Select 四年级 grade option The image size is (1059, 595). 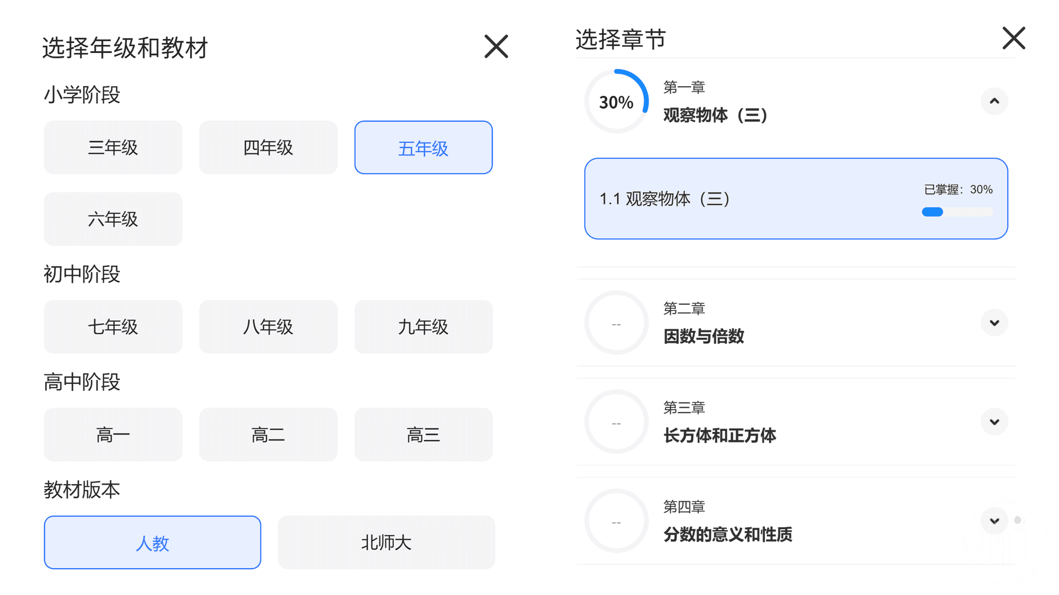point(268,147)
